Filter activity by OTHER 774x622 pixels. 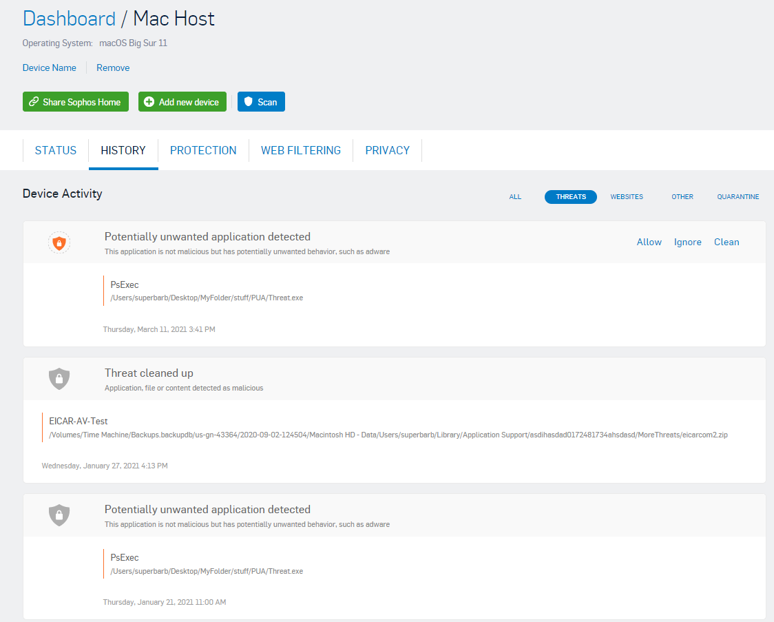click(x=682, y=197)
